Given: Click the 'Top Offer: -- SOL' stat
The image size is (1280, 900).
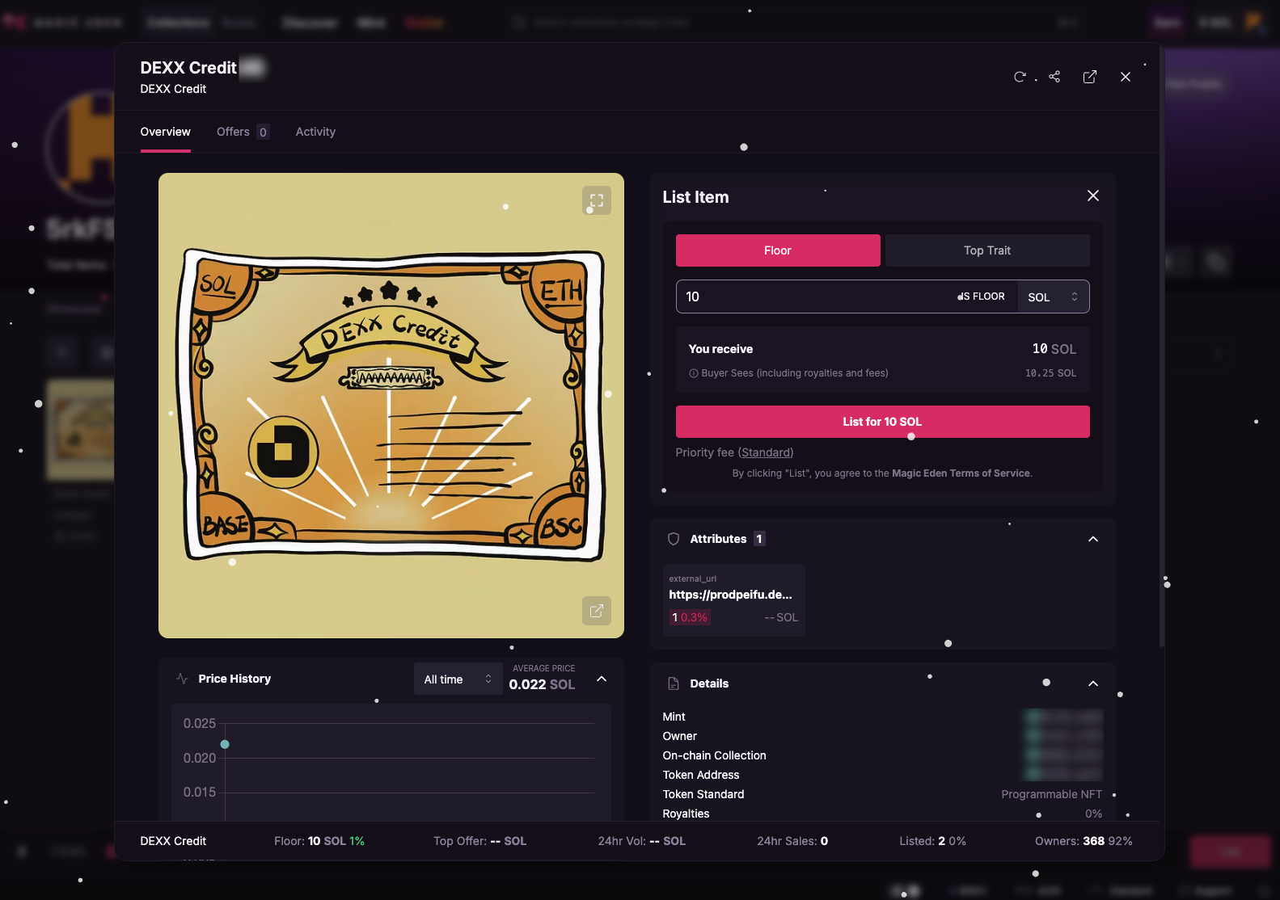Looking at the screenshot, I should pyautogui.click(x=479, y=841).
